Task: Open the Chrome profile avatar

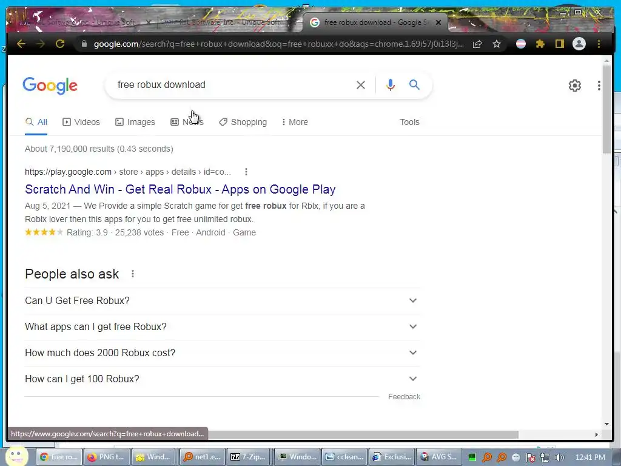Action: pyautogui.click(x=579, y=44)
